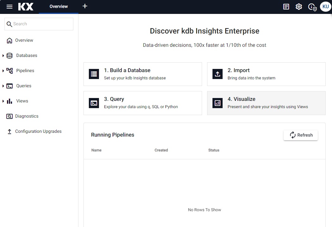The image size is (332, 227).
Task: Click the Configuration Upgrades upload icon
Action: pos(9,132)
